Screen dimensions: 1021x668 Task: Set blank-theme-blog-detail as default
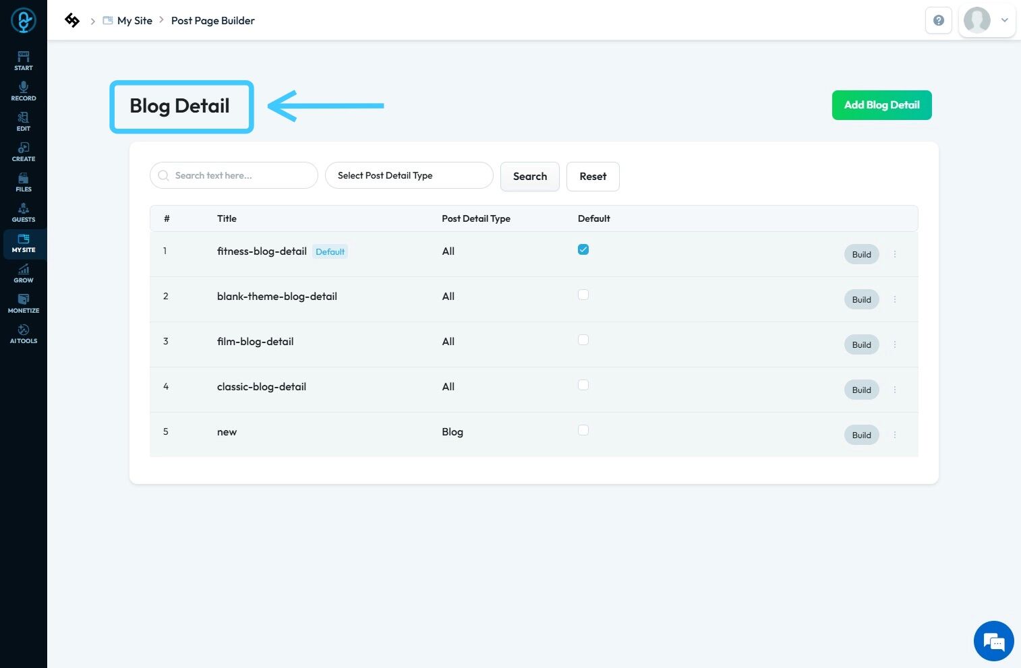point(583,295)
